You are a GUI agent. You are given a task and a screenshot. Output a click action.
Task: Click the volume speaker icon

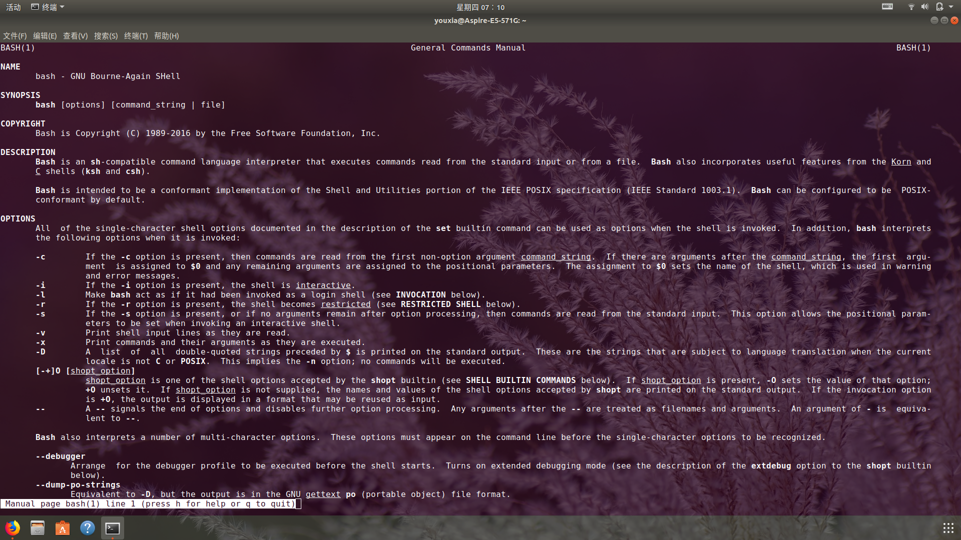click(924, 7)
